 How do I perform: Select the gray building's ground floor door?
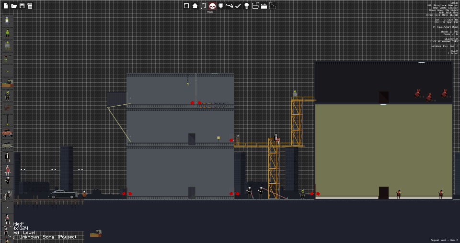click(192, 193)
